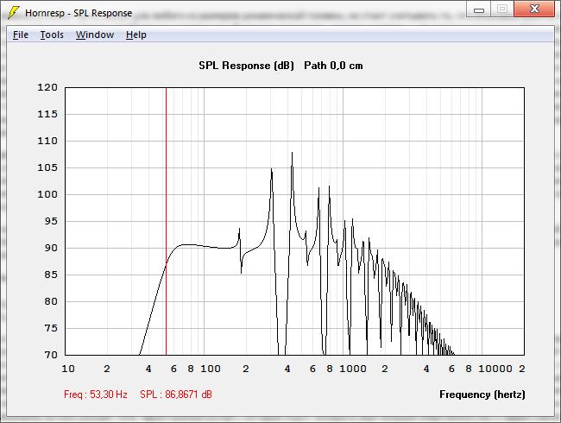Click the Hornresp lightning bolt title icon

tap(14, 13)
